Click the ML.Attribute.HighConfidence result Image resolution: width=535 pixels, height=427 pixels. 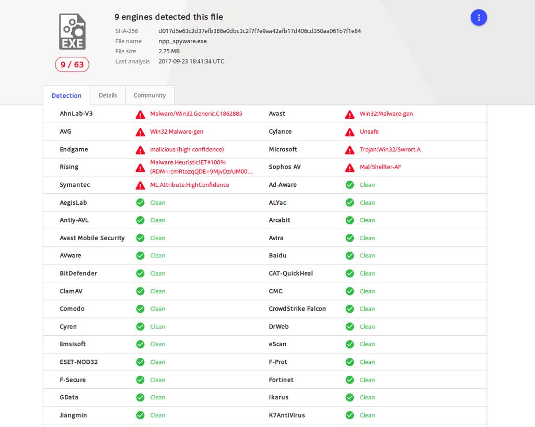(190, 185)
